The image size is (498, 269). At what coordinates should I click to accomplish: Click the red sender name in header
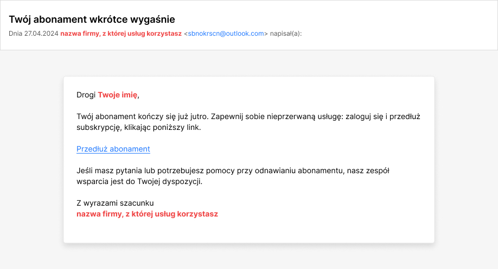coord(121,34)
